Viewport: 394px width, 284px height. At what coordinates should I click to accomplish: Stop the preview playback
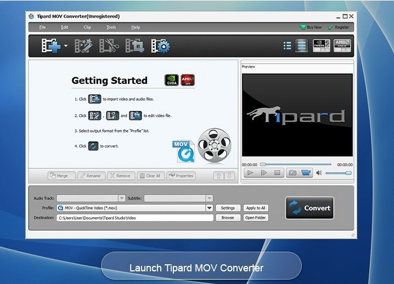pos(277,173)
